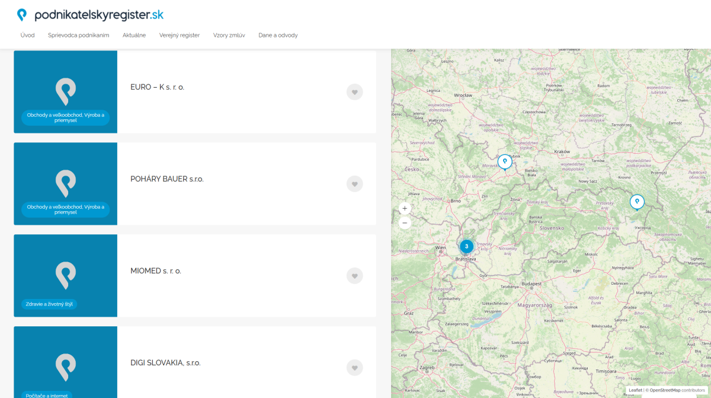Go to Aktuálne section
The width and height of the screenshot is (711, 398).
134,35
